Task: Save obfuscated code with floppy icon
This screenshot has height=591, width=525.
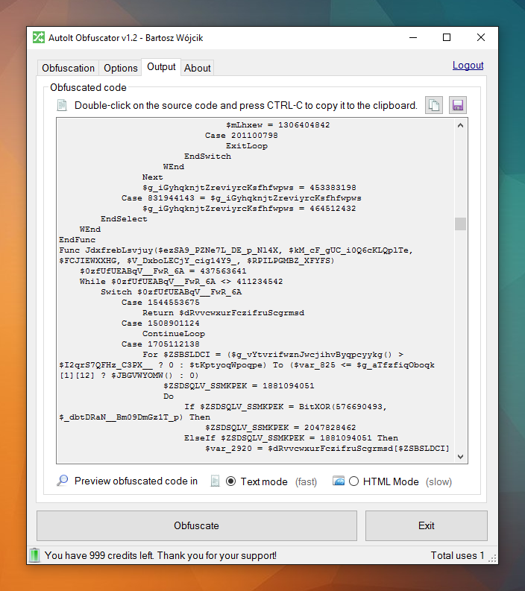Action: 457,105
